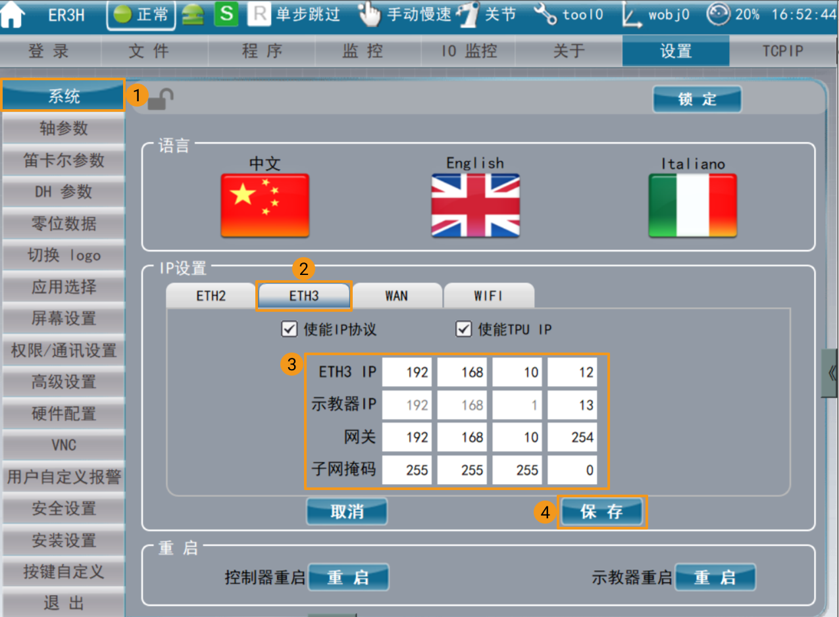839x617 pixels.
Task: Click the R 单步跳过 step mode icon
Action: pyautogui.click(x=260, y=15)
